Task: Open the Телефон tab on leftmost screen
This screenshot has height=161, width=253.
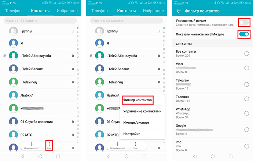Action: point(12,11)
